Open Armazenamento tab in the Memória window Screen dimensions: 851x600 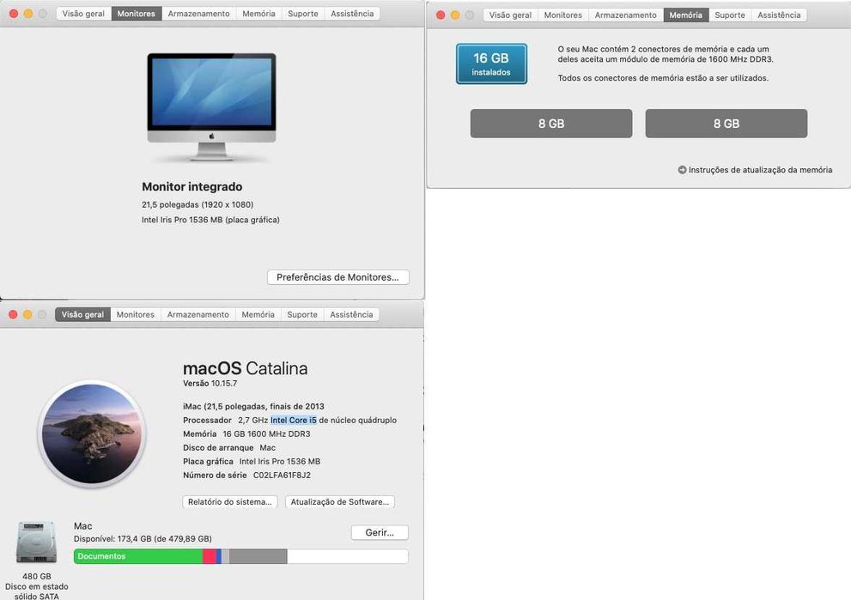pyautogui.click(x=626, y=15)
